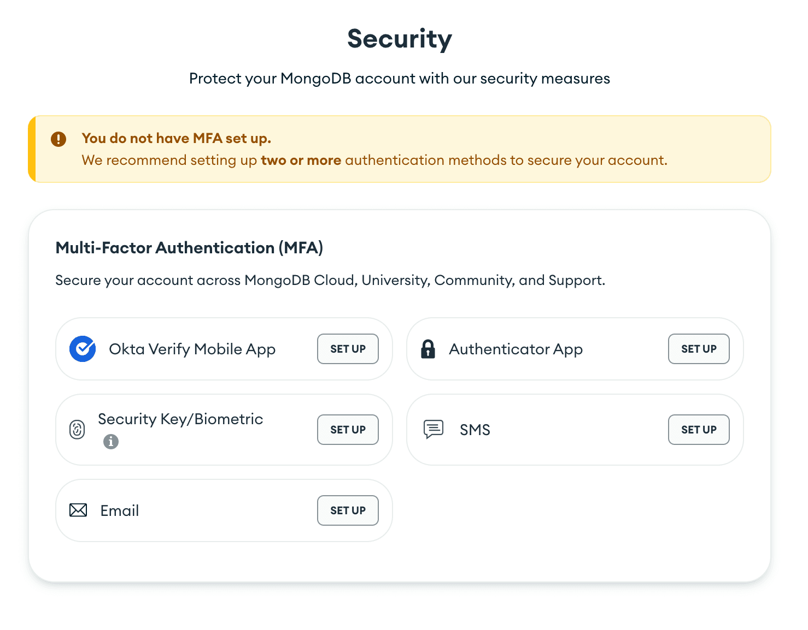Set up Okta Verify Mobile App

[348, 349]
